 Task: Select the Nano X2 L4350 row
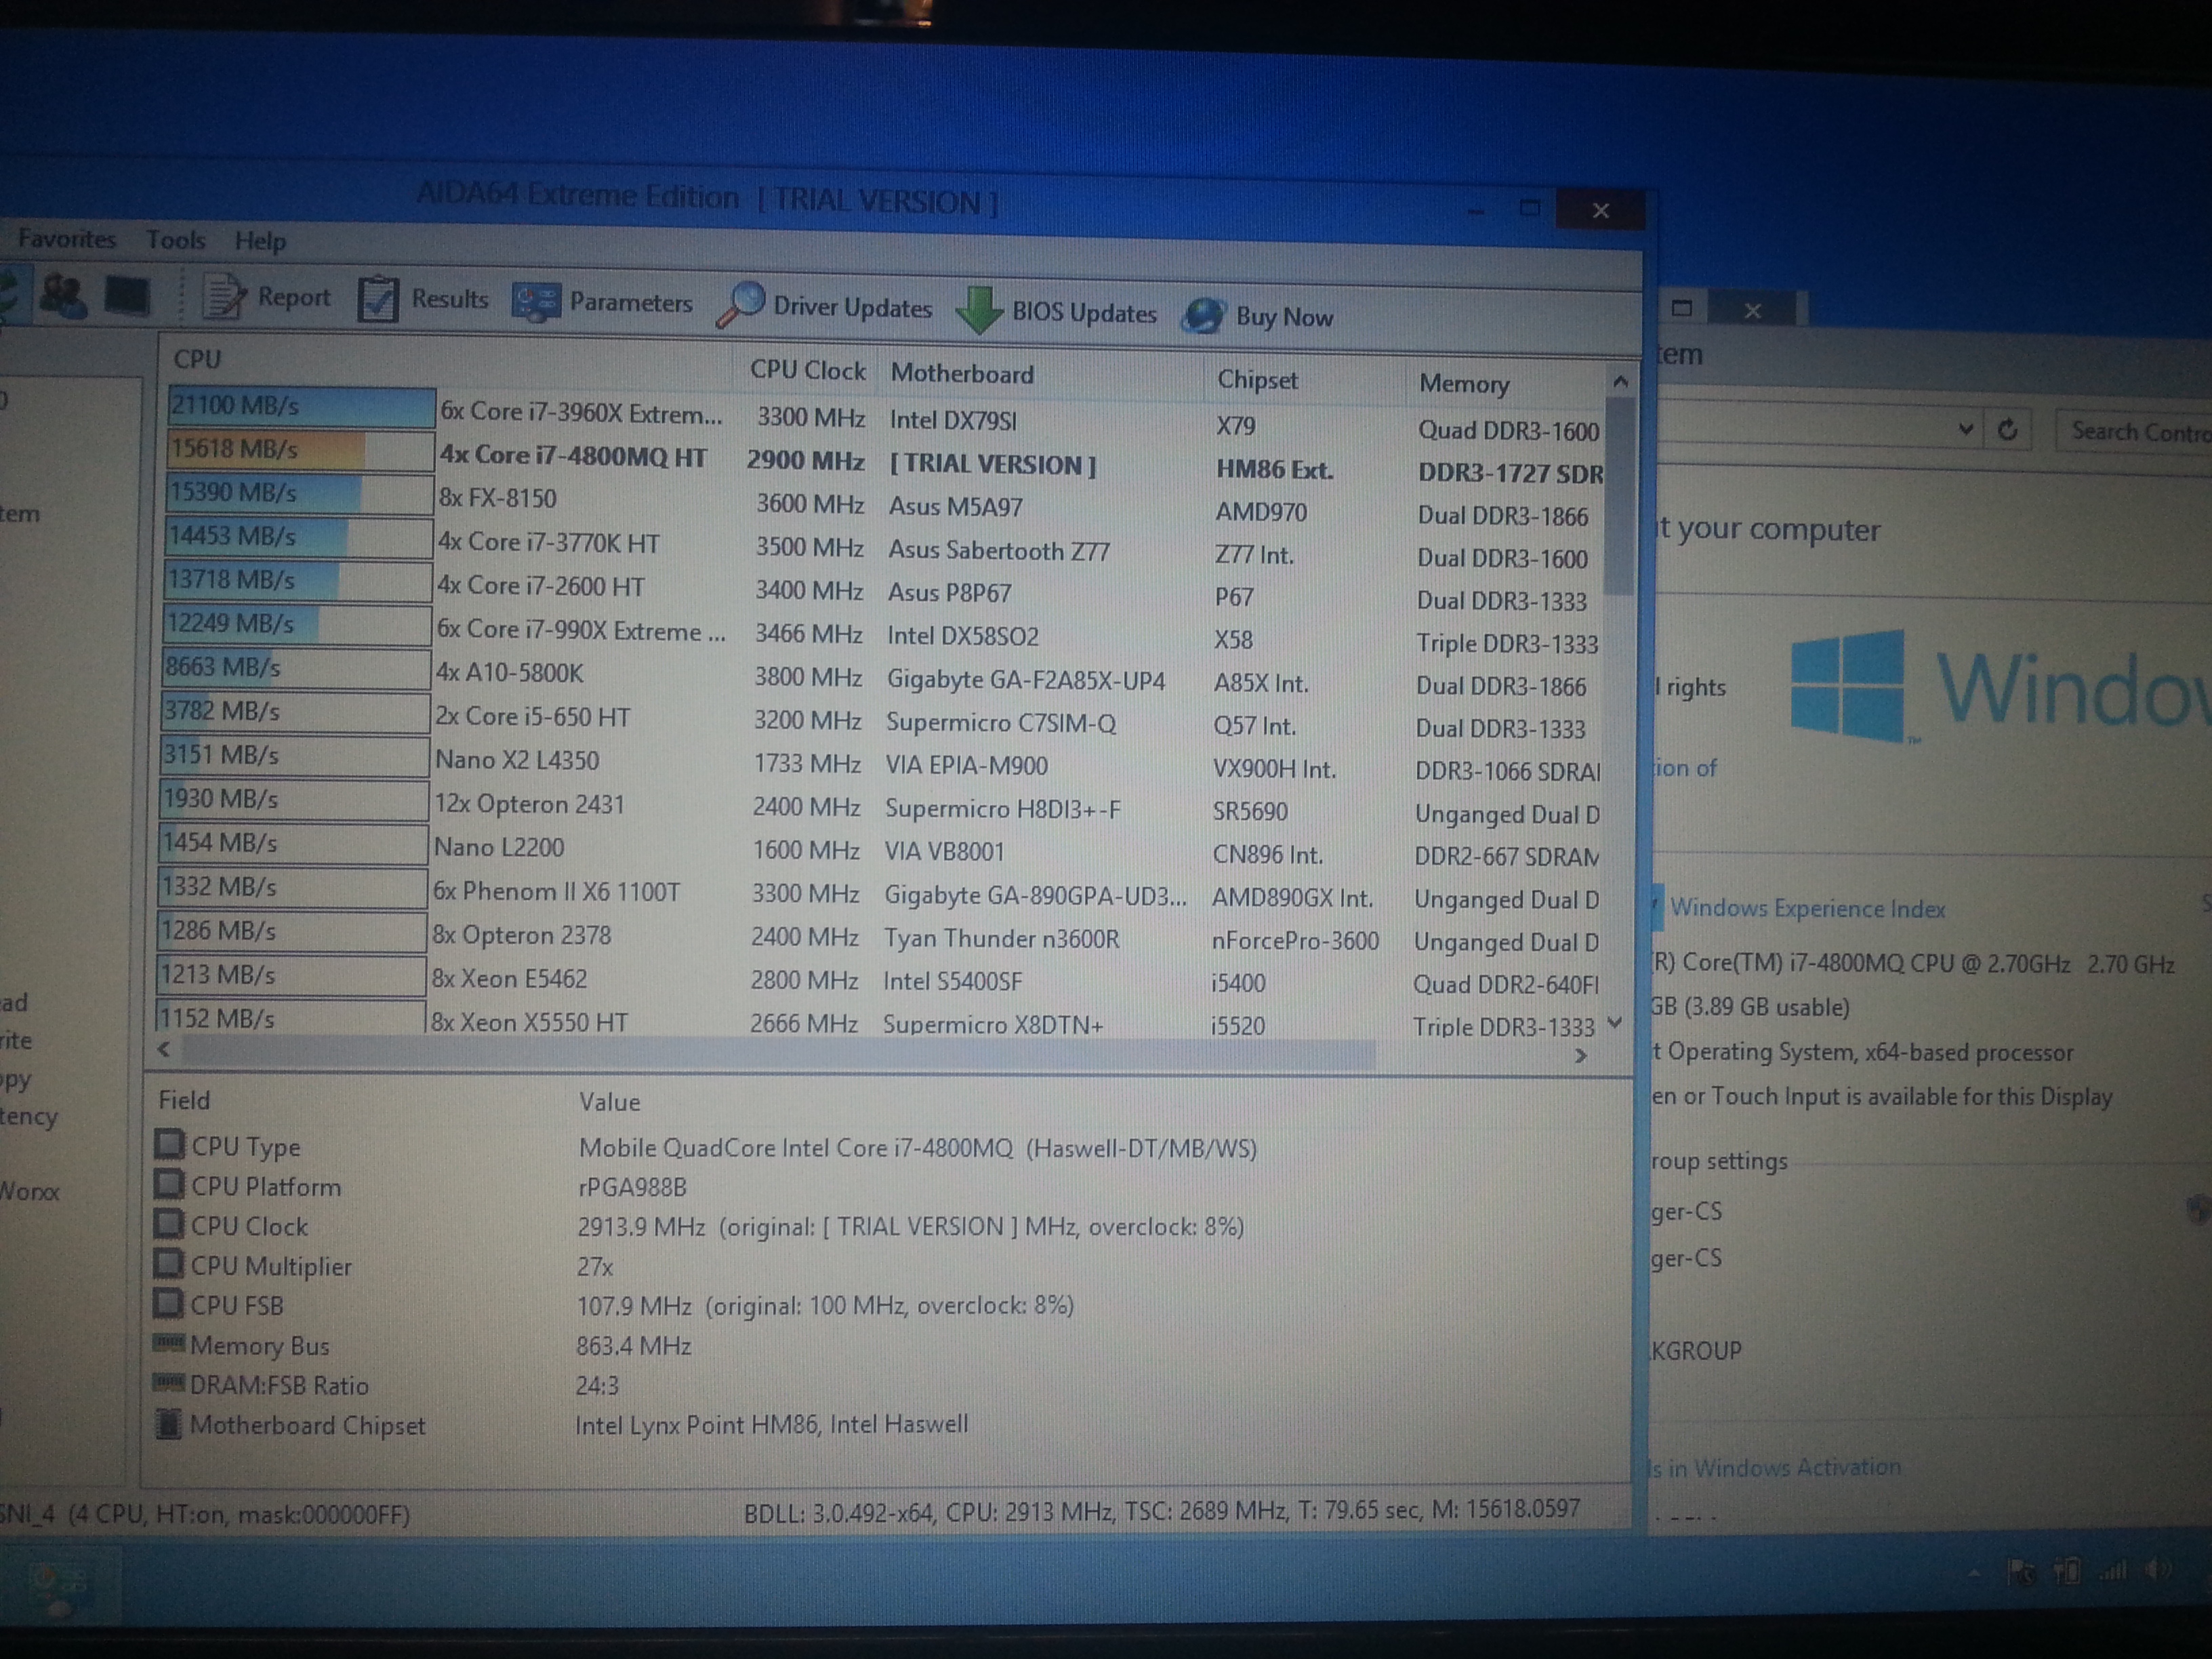881,763
